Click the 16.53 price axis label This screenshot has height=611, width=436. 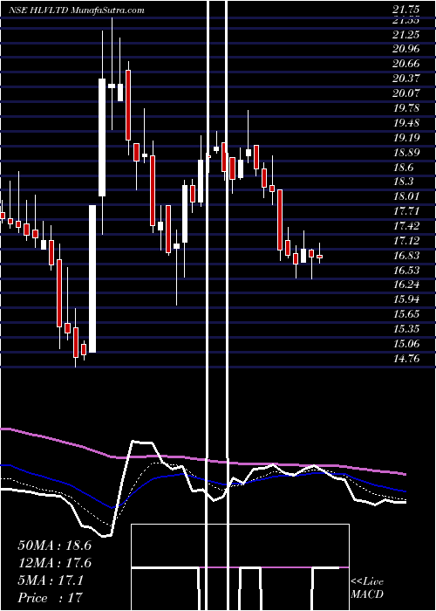405,270
